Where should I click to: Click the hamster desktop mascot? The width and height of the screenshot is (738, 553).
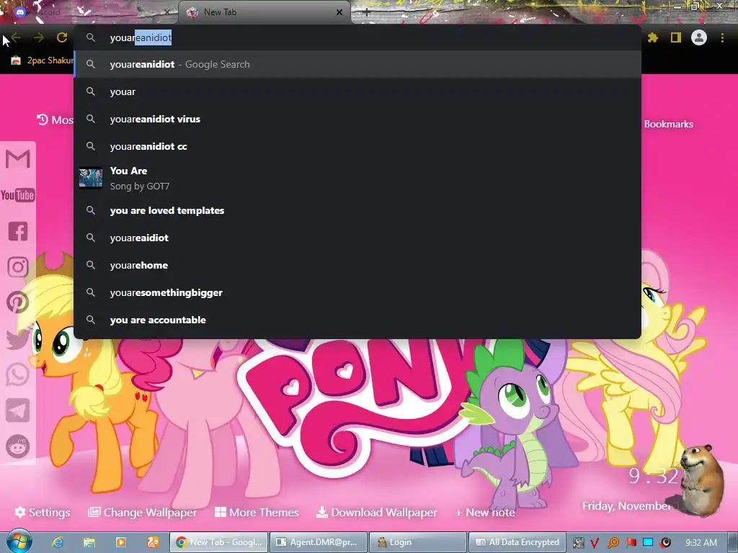pyautogui.click(x=701, y=480)
